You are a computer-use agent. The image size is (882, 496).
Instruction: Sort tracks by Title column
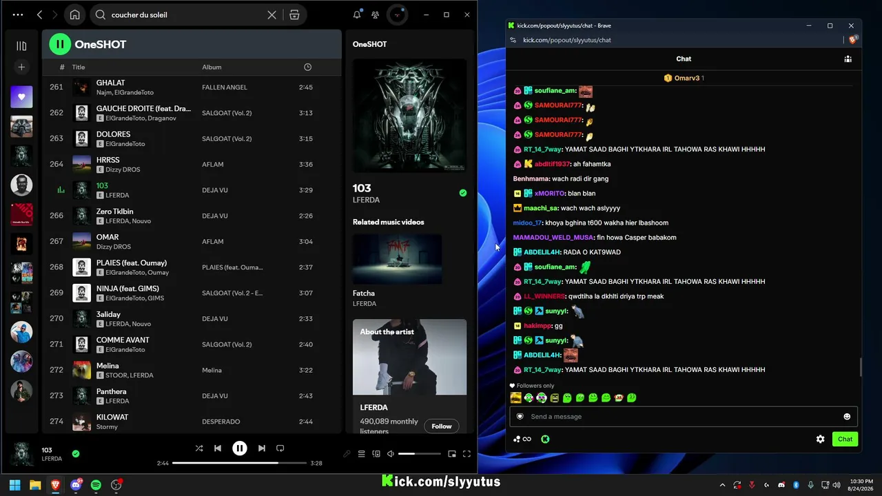pyautogui.click(x=79, y=67)
